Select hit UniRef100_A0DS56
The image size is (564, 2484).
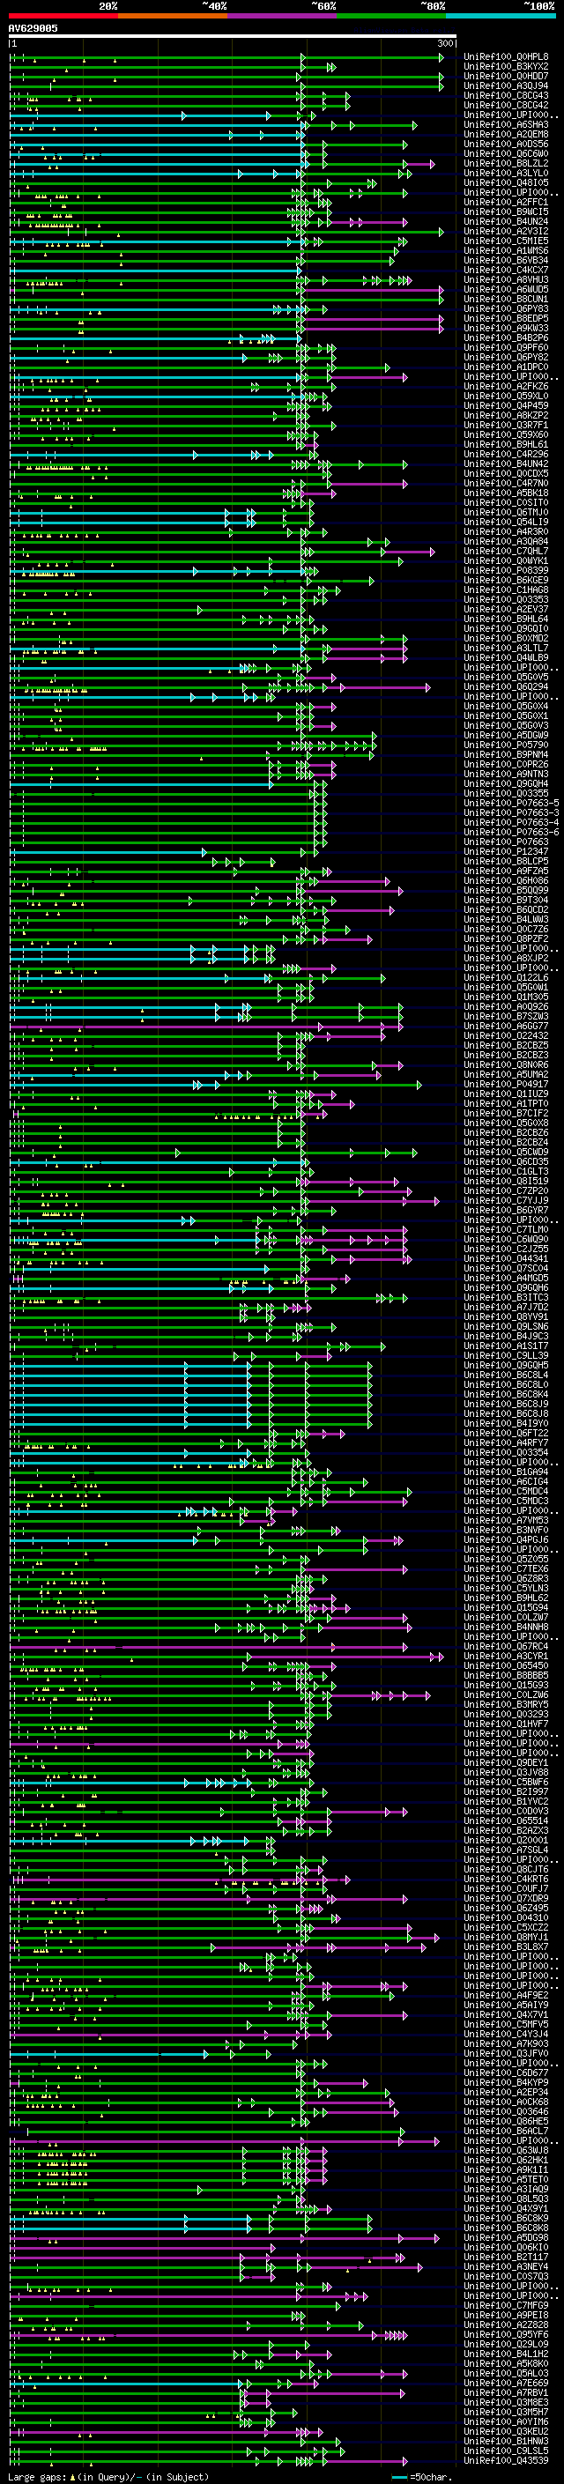(506, 145)
